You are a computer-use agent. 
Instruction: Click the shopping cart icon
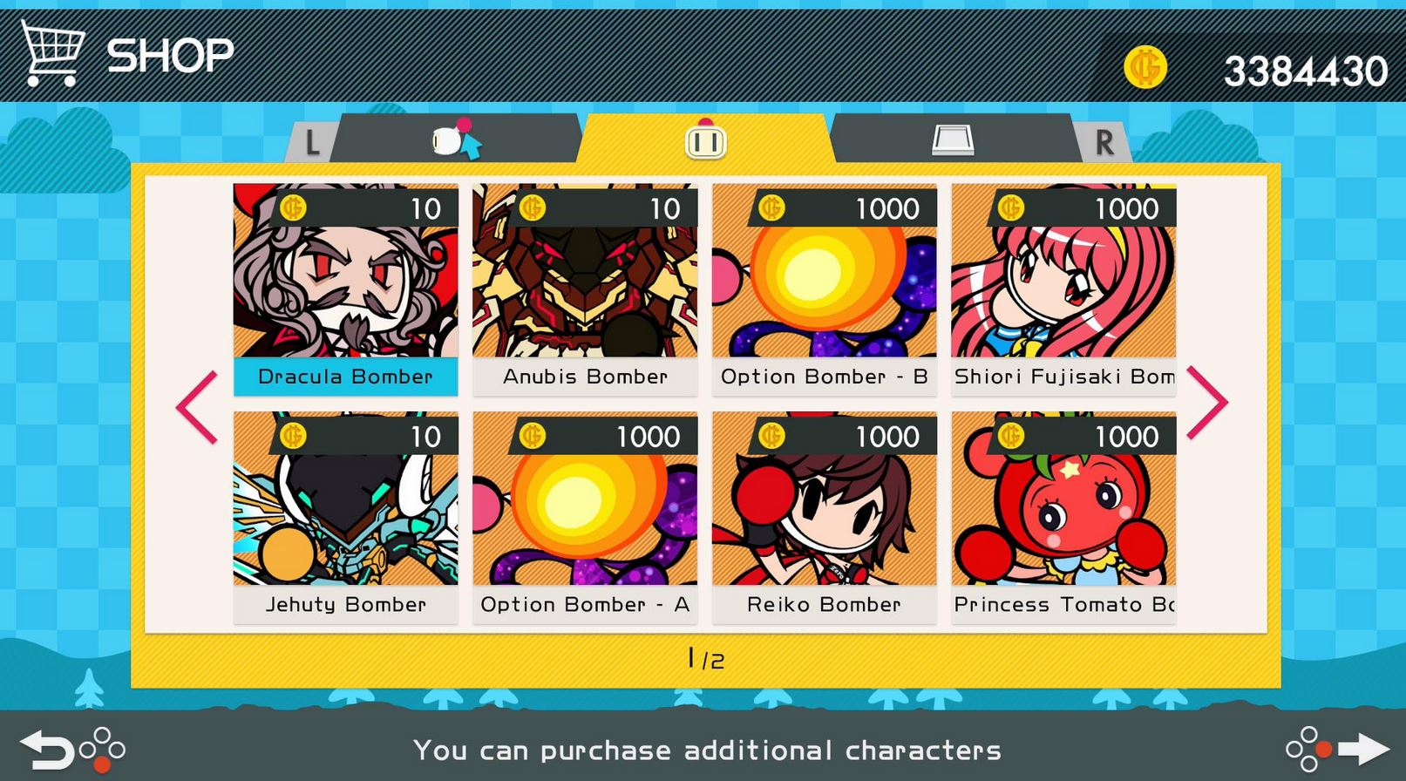[x=53, y=53]
